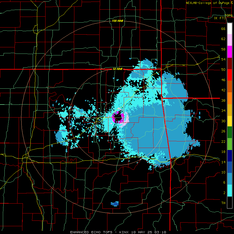The image size is (234, 234).
Task: Select the light green legend swatch
Action: 230,144
